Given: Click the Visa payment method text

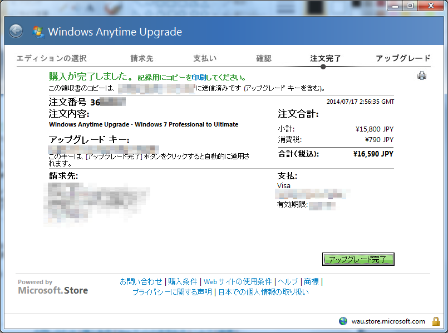Looking at the screenshot, I should click(284, 186).
